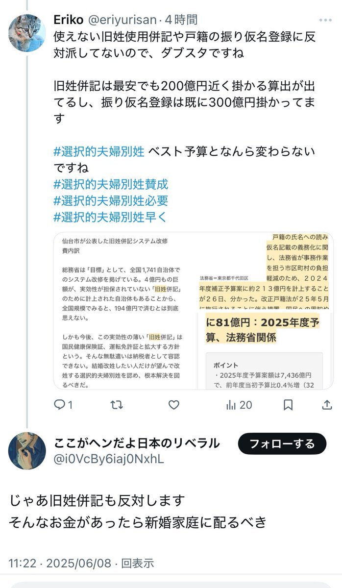
Task: Open the reply icon on Eriko's post
Action: pos(59,405)
